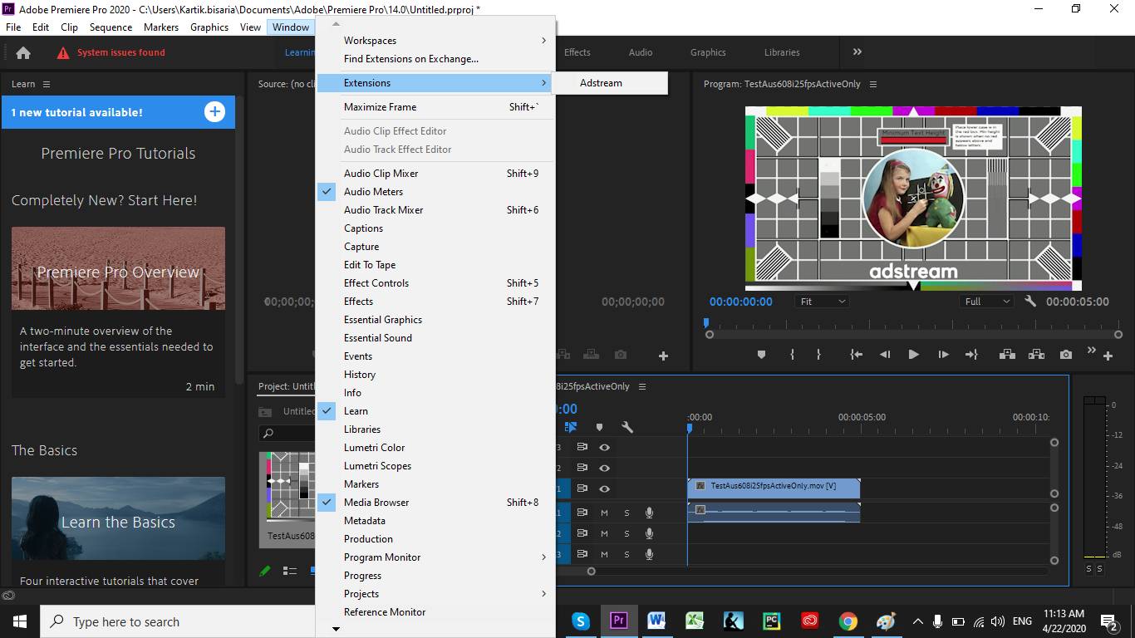Image resolution: width=1135 pixels, height=638 pixels.
Task: Click the Home icon in Premiere
Action: pos(23,52)
